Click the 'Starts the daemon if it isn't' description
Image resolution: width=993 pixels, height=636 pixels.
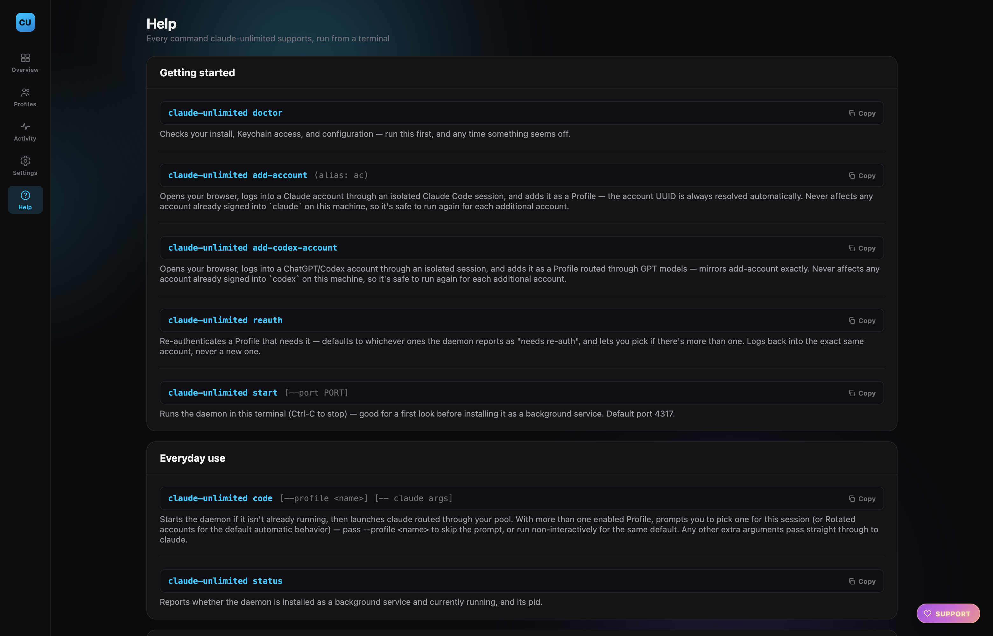click(x=519, y=529)
